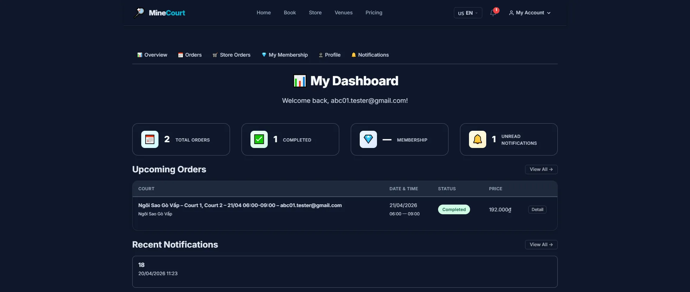Click the Completed green checkmark icon
This screenshot has height=292, width=690.
pyautogui.click(x=259, y=139)
